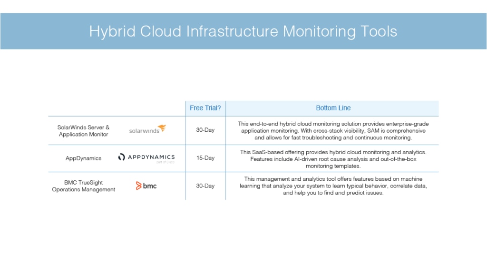Viewport: 487px width, 255px height.
Task: Click the '15-Day' trial cell for AppDynamics
Action: click(x=205, y=158)
